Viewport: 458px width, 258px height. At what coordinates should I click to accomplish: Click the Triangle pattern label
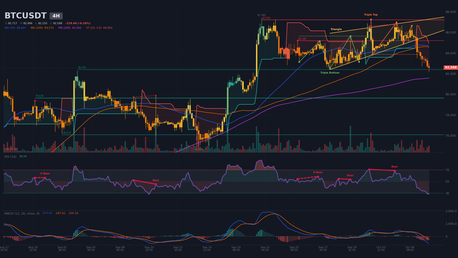[x=336, y=29]
